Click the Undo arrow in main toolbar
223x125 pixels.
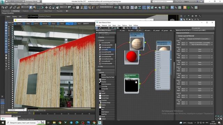(x=3, y=7)
